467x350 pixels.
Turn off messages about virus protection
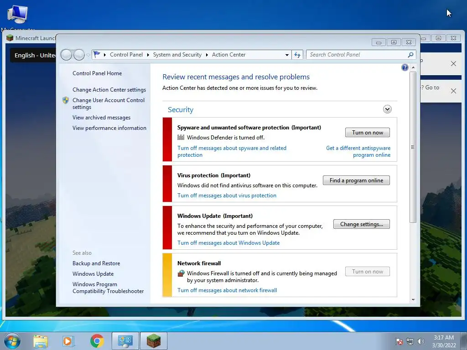point(227,196)
